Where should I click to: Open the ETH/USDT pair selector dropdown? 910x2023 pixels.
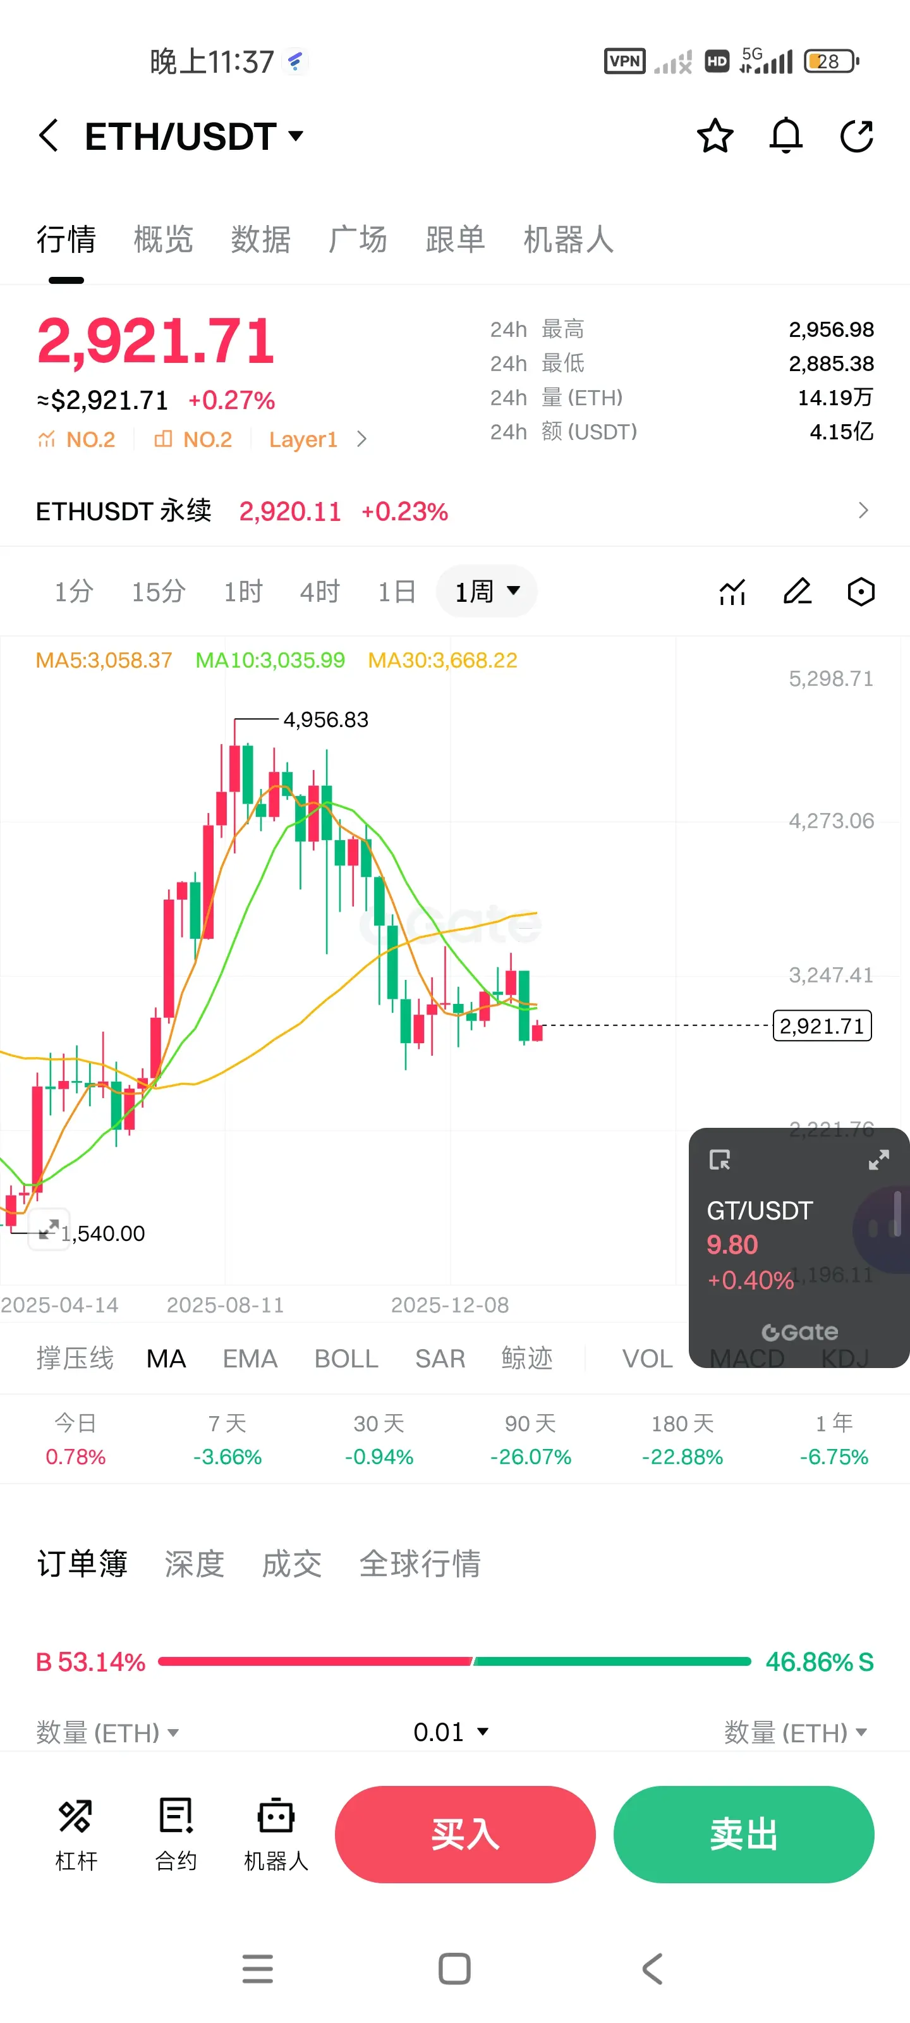click(296, 136)
